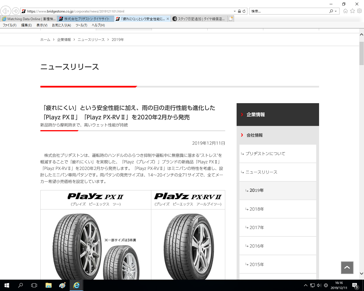
Task: Click the search magnifier in search box
Action: point(331,11)
